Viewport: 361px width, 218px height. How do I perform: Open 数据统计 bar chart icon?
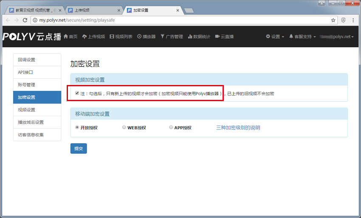coord(190,37)
